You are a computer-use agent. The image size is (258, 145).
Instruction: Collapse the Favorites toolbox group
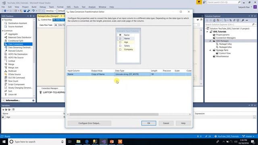pyautogui.click(x=3, y=20)
